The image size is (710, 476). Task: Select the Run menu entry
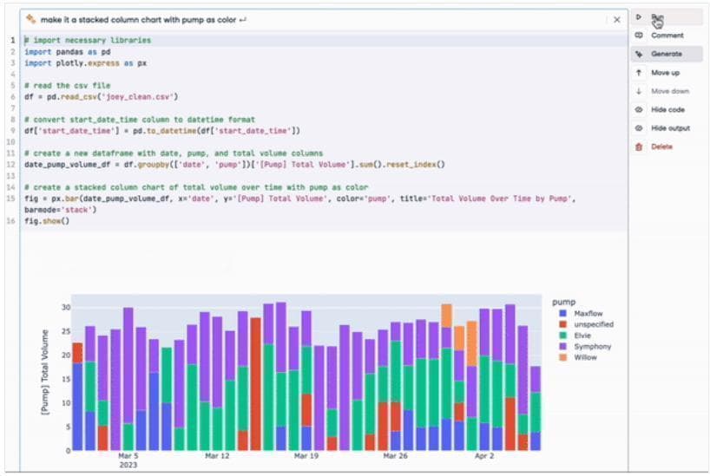point(667,17)
